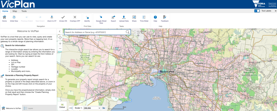Viewport: 277px width, 111px height.
Task: Click the side panel resize handle
Action: tap(57, 72)
